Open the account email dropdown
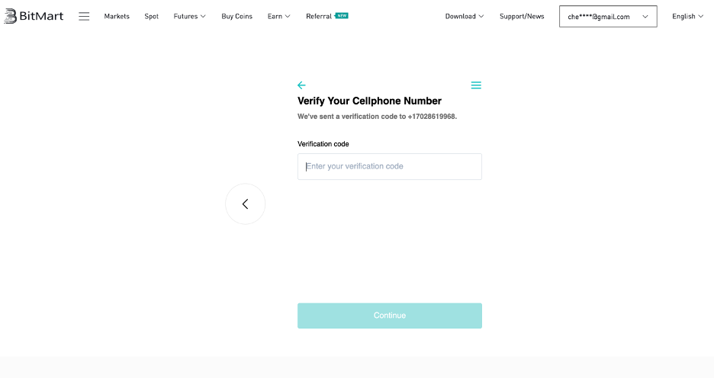Screen dimensions: 714x378 tap(608, 16)
